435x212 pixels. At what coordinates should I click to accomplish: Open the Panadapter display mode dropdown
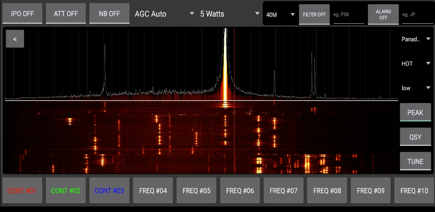point(416,39)
